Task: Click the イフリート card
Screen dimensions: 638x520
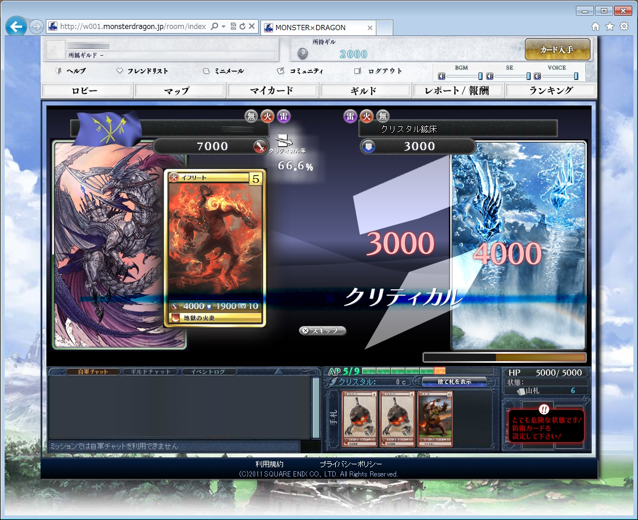Action: click(215, 249)
